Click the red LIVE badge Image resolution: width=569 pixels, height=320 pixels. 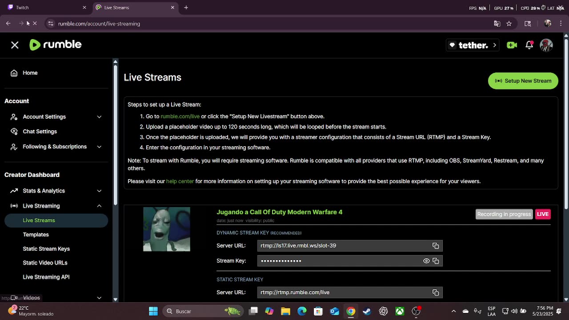pos(543,214)
